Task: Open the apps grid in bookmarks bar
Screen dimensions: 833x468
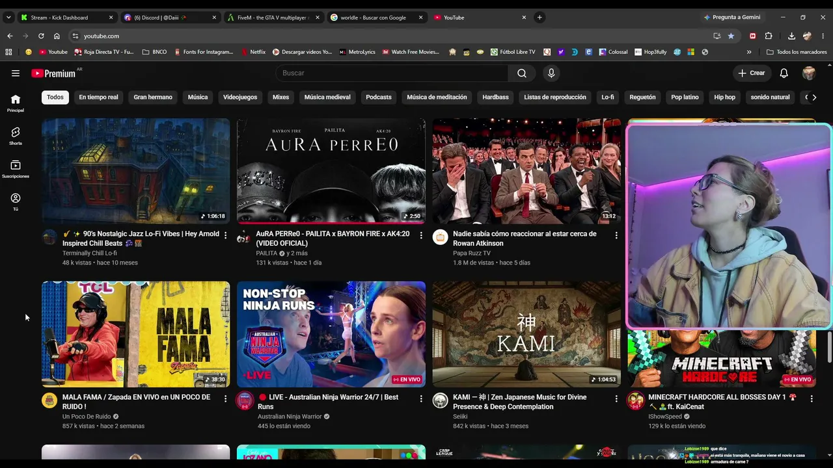Action: tap(8, 52)
